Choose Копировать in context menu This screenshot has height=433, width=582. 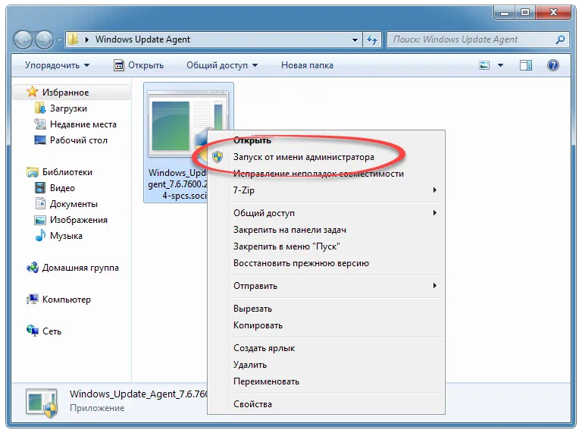click(327, 325)
